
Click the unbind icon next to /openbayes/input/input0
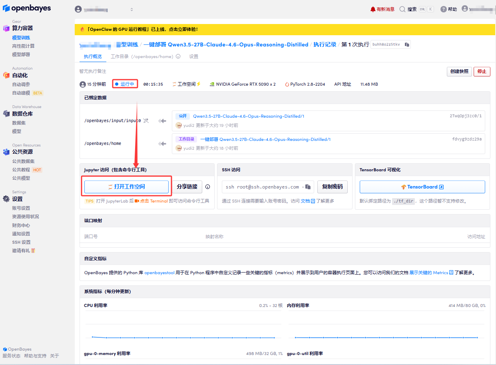[146, 120]
